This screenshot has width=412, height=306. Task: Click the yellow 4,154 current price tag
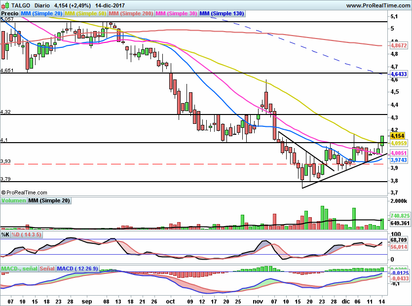[397, 136]
